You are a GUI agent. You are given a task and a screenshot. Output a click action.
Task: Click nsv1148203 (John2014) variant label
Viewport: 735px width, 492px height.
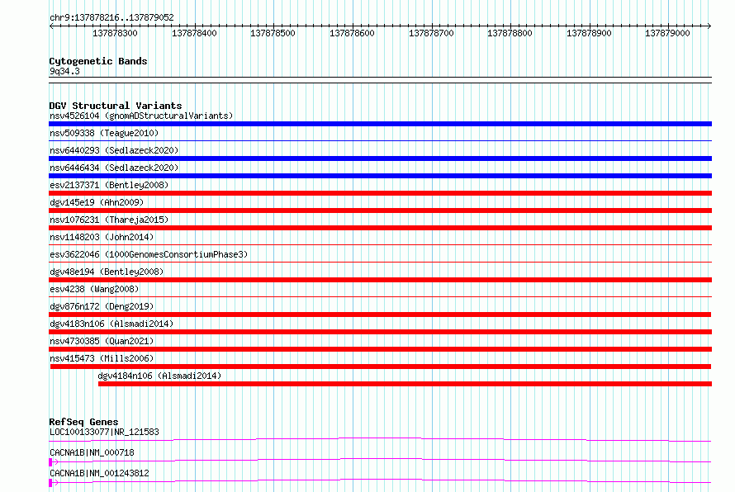point(102,237)
